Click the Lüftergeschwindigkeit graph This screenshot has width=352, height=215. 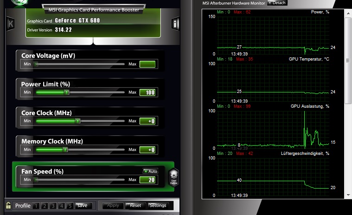click(x=273, y=176)
